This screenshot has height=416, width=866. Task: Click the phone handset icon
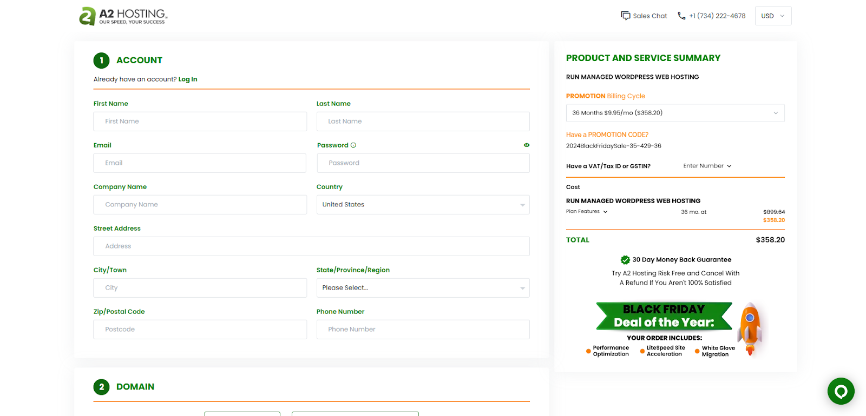[x=682, y=16]
